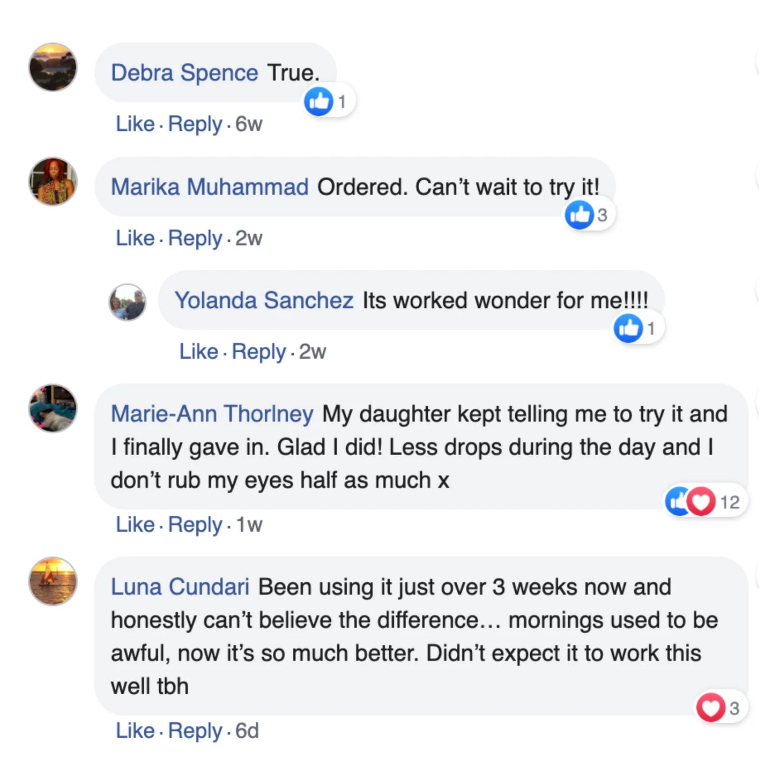
Task: Like Debra Spence's comment
Action: [135, 124]
